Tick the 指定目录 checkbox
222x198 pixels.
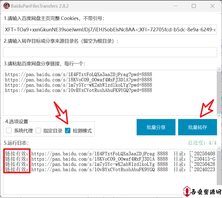pos(38,131)
